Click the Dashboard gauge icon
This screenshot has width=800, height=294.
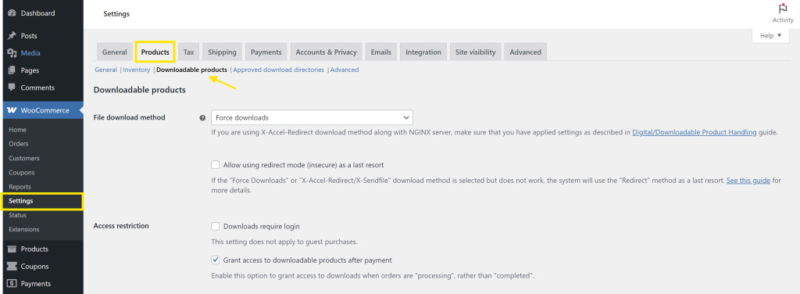coord(12,13)
